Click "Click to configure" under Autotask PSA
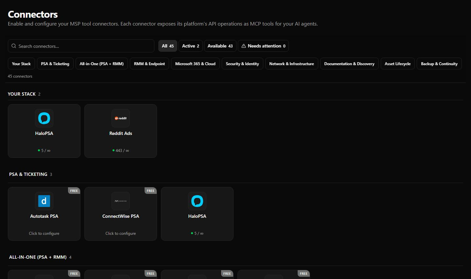 [44, 233]
